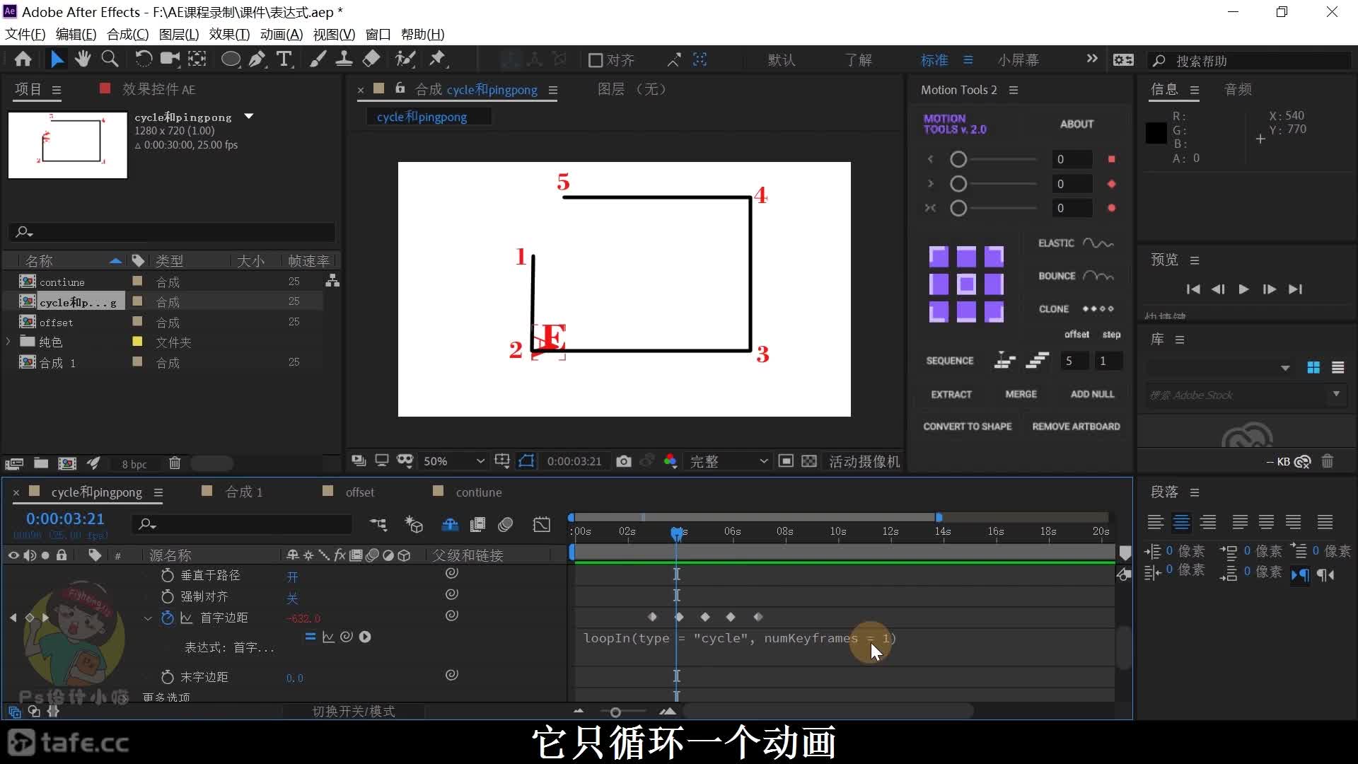
Task: Select the Home icon in toolbar
Action: click(23, 59)
